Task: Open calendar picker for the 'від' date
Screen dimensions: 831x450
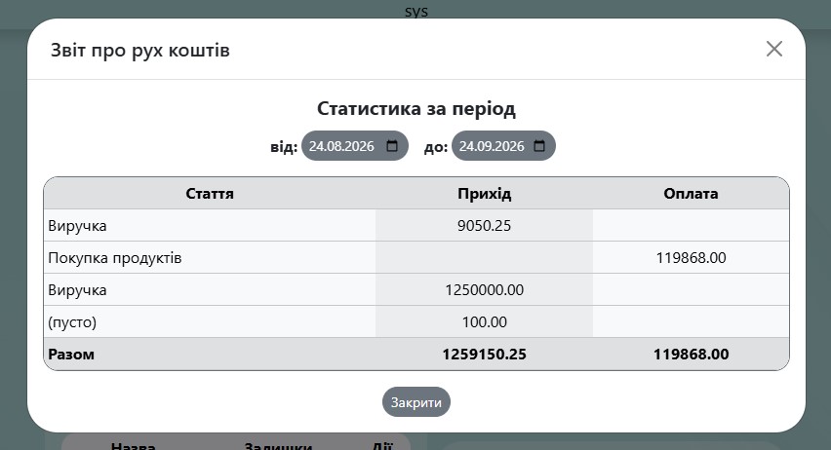Action: click(392, 146)
